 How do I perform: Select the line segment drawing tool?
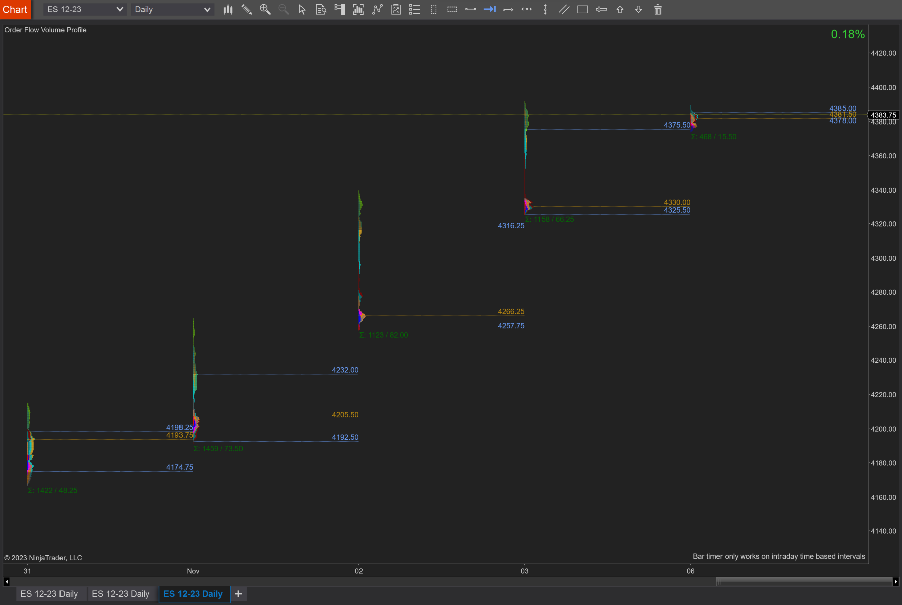pyautogui.click(x=471, y=9)
